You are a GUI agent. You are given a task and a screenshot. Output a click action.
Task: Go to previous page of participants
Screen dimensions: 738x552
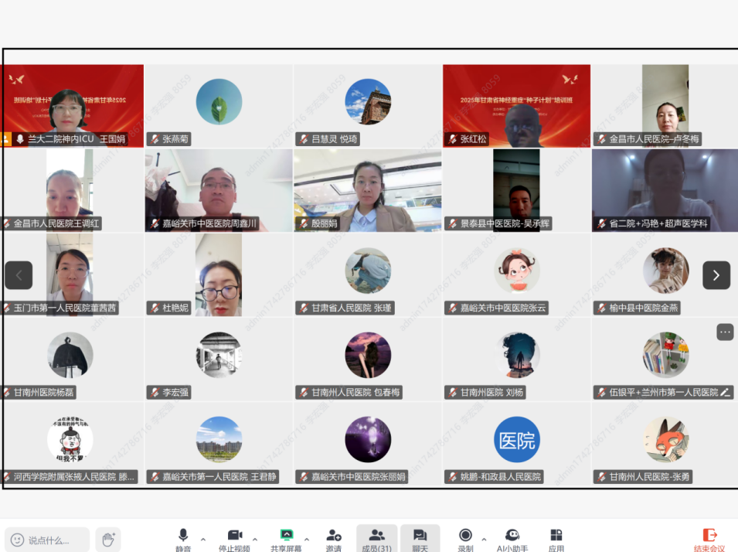coord(19,275)
